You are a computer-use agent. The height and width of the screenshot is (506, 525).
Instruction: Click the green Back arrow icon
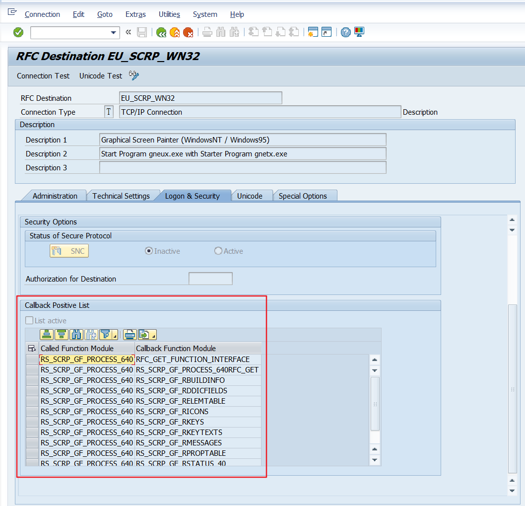click(x=161, y=32)
